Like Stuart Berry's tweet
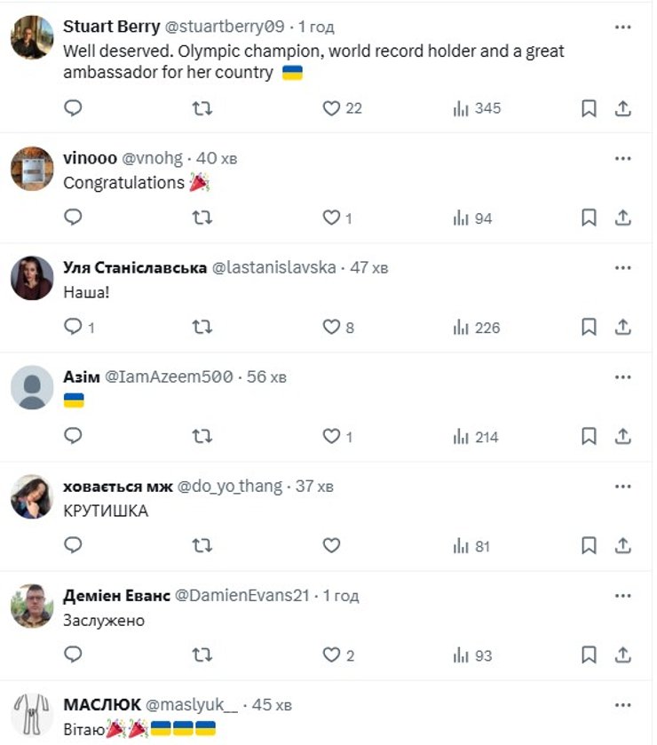This screenshot has width=657, height=745. 331,108
